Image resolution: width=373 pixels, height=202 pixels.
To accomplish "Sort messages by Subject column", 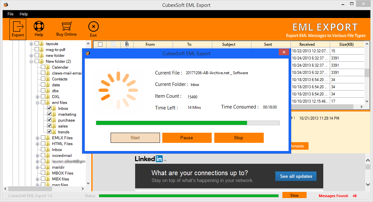I will [x=232, y=44].
